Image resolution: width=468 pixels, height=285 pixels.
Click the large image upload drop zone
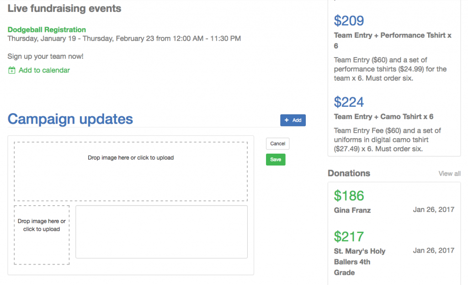pos(131,171)
